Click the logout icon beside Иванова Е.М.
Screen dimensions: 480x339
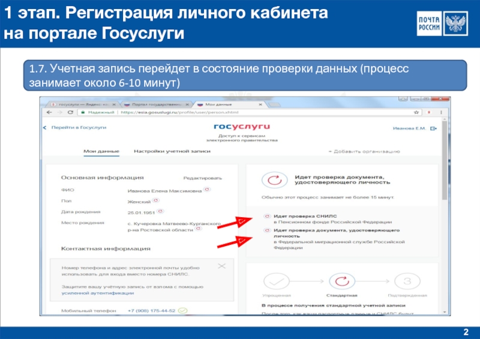(433, 128)
